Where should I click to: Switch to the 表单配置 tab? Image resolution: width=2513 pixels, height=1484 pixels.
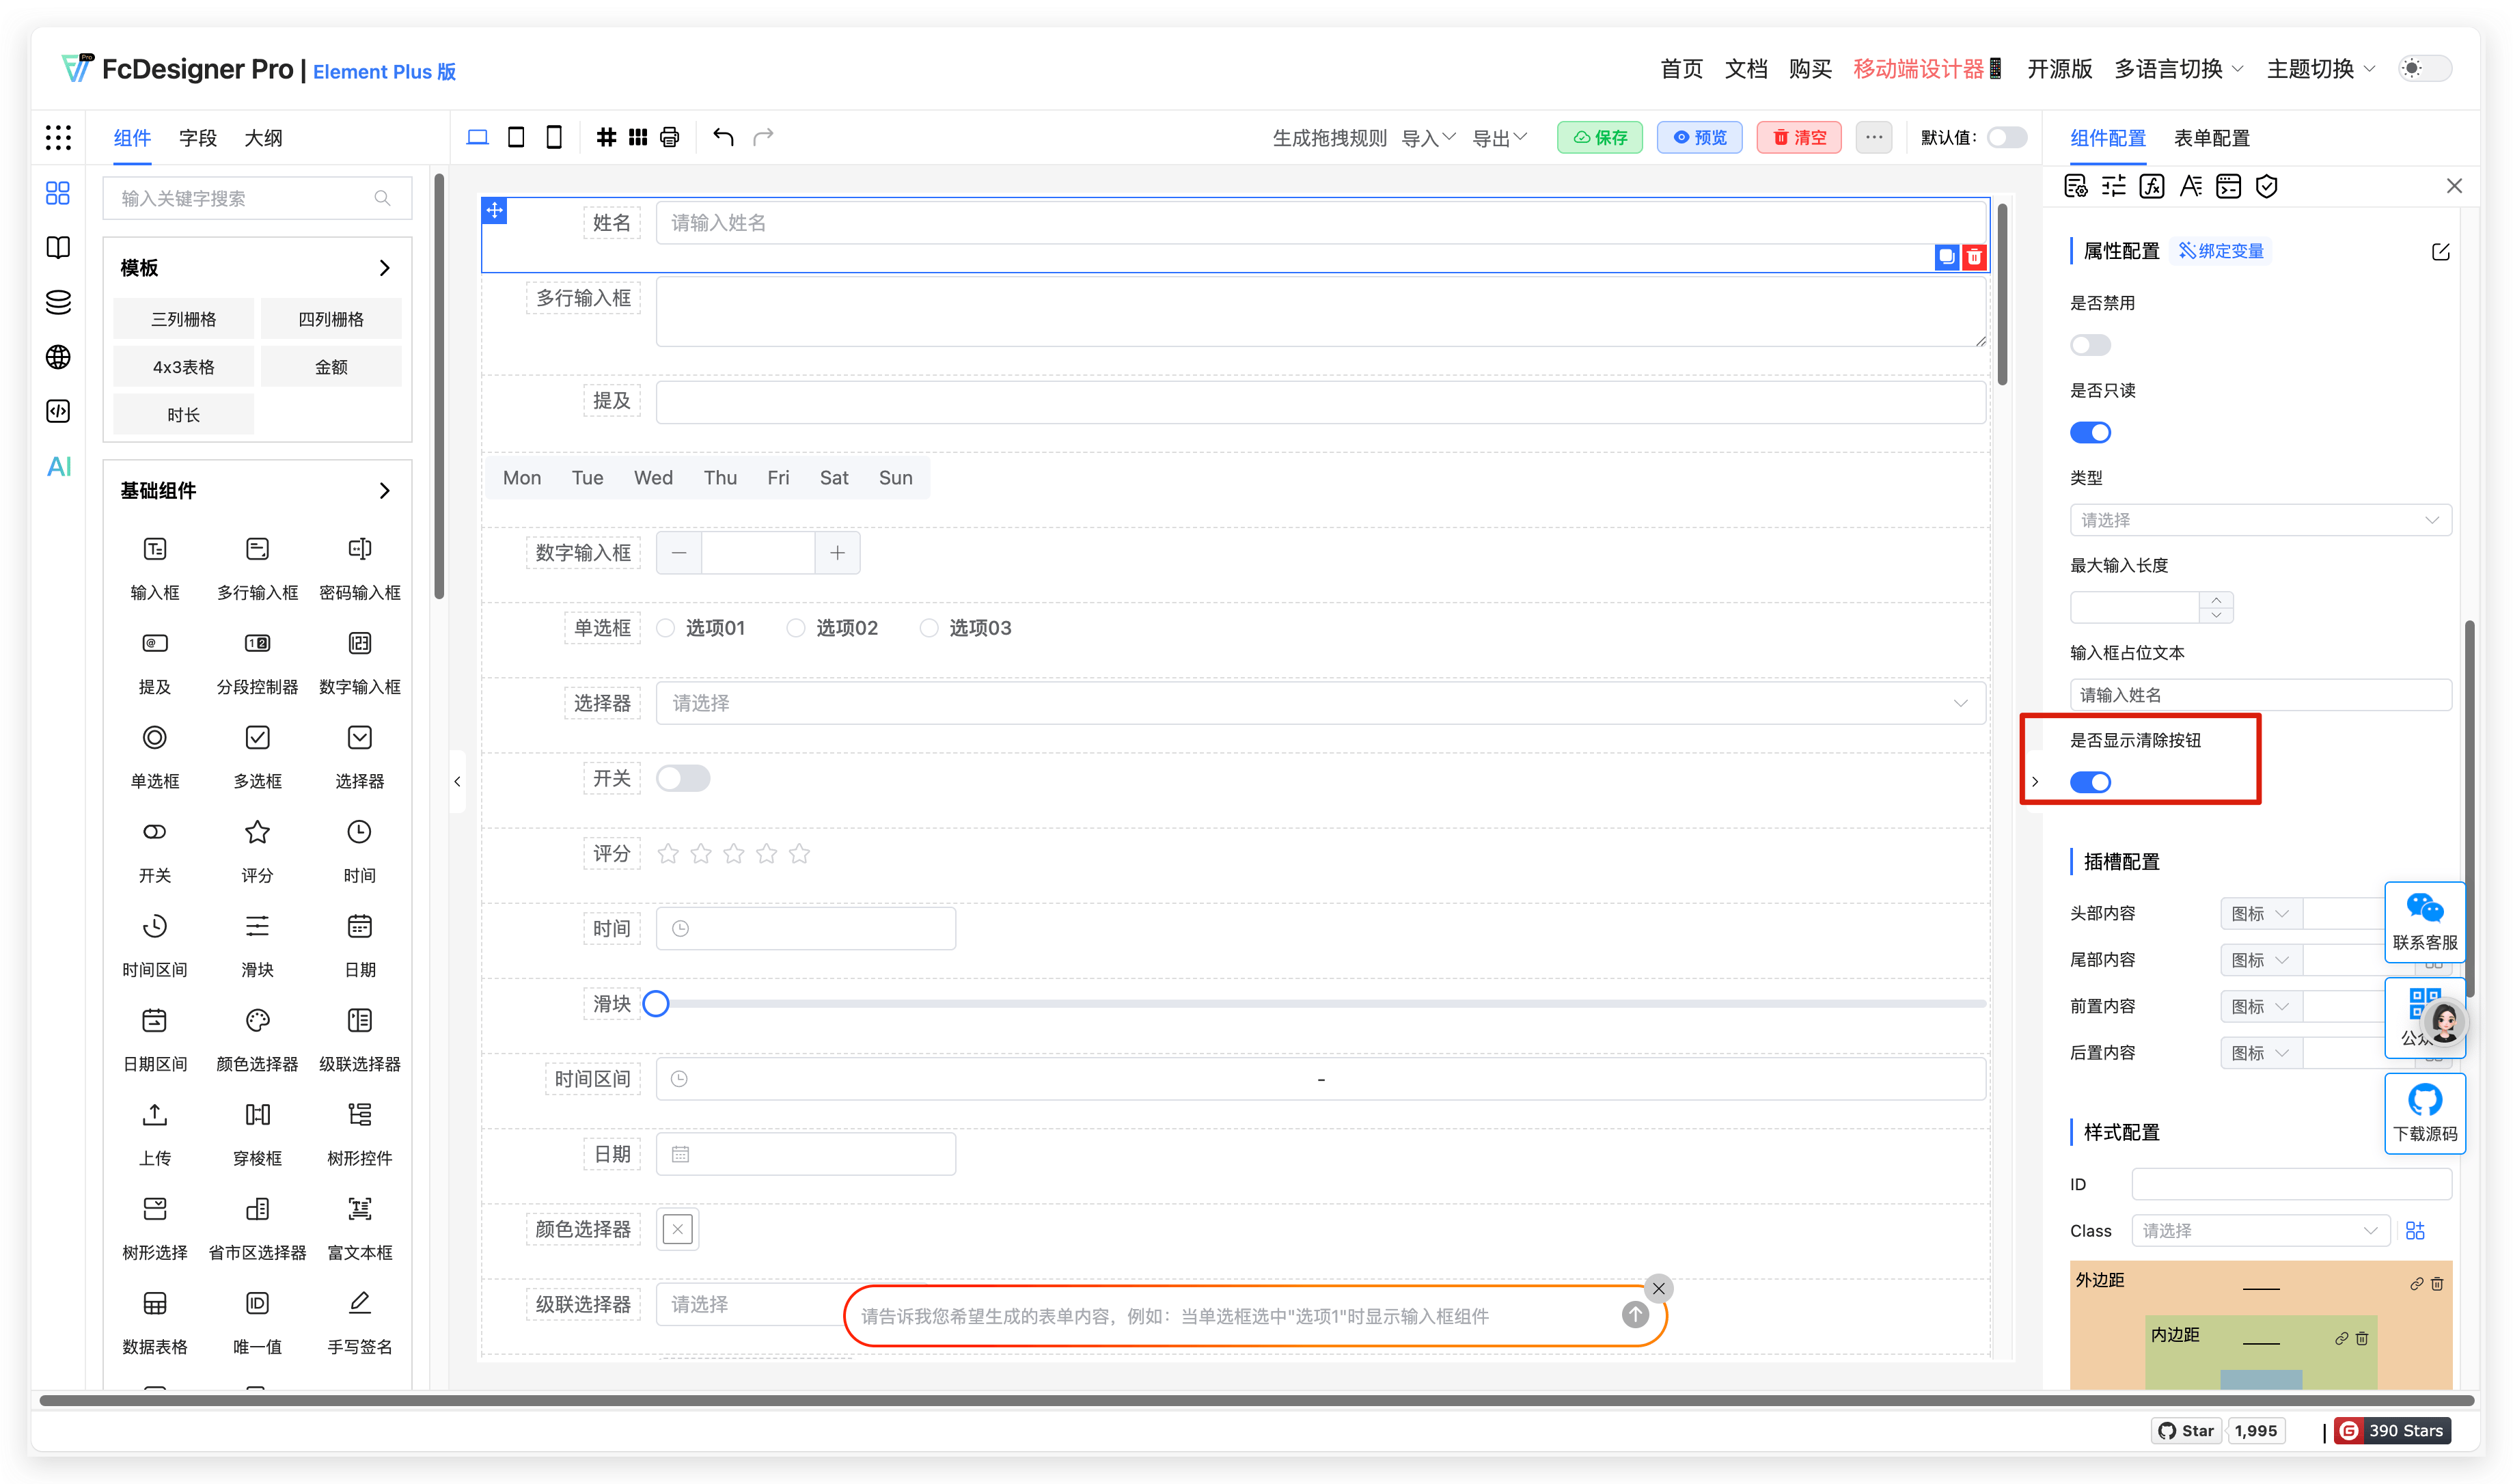tap(2211, 138)
